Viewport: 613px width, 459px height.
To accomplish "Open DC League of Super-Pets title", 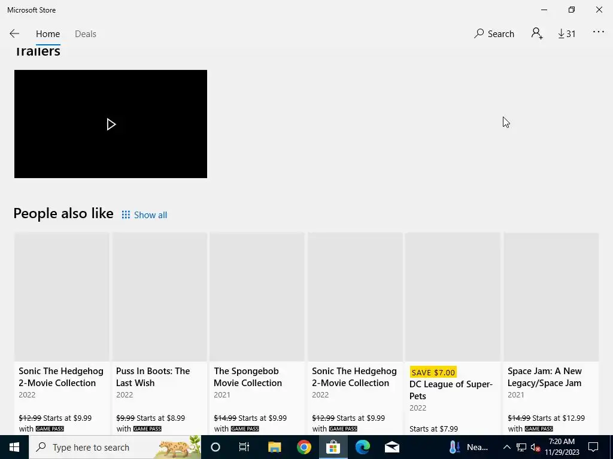I will coord(451,390).
